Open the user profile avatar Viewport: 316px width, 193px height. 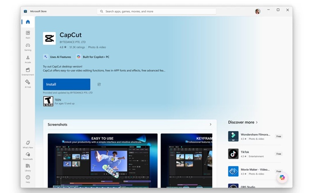[258, 11]
